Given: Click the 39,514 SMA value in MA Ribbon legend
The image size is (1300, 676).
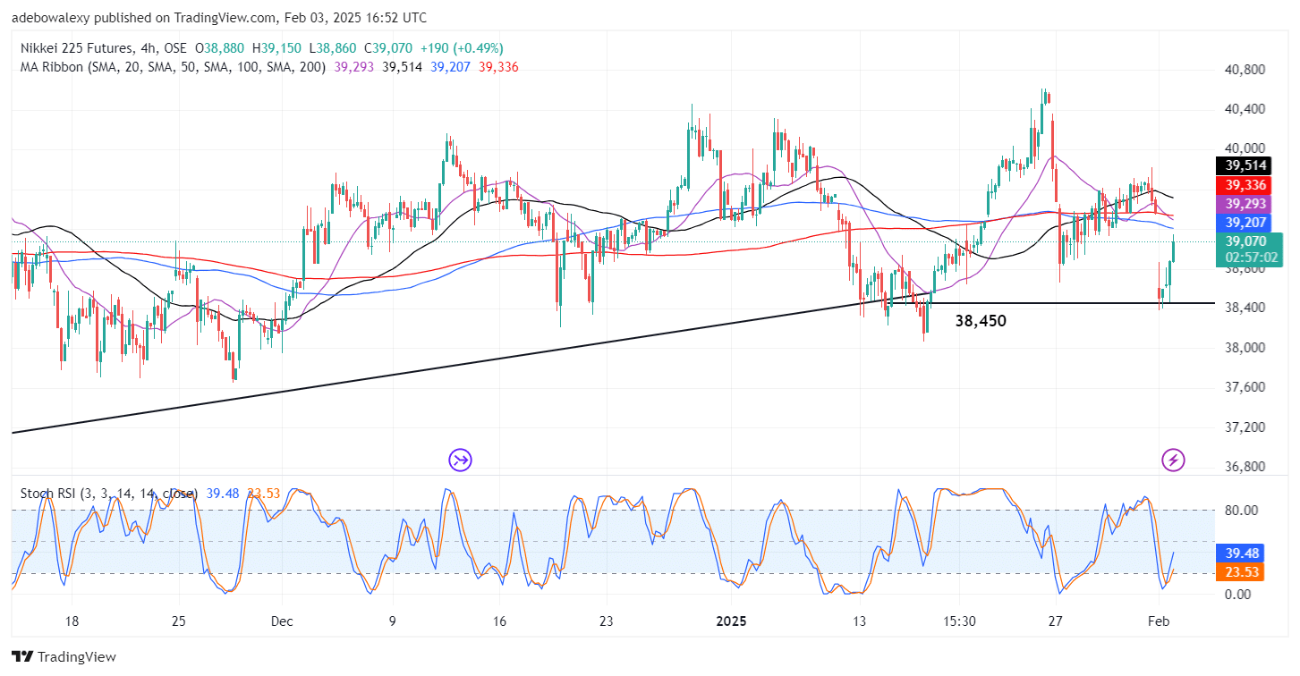Looking at the screenshot, I should (403, 67).
